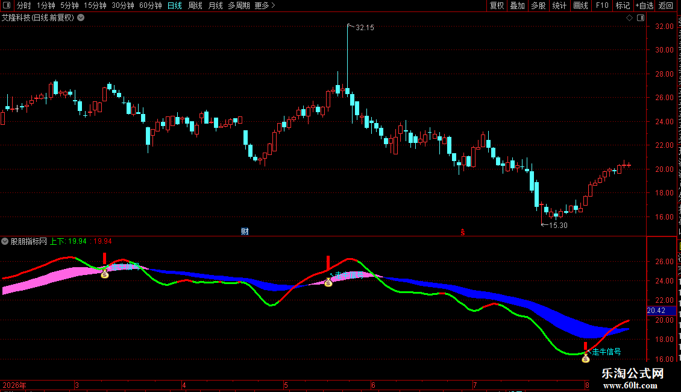Select the 30分钟 period

click(123, 5)
